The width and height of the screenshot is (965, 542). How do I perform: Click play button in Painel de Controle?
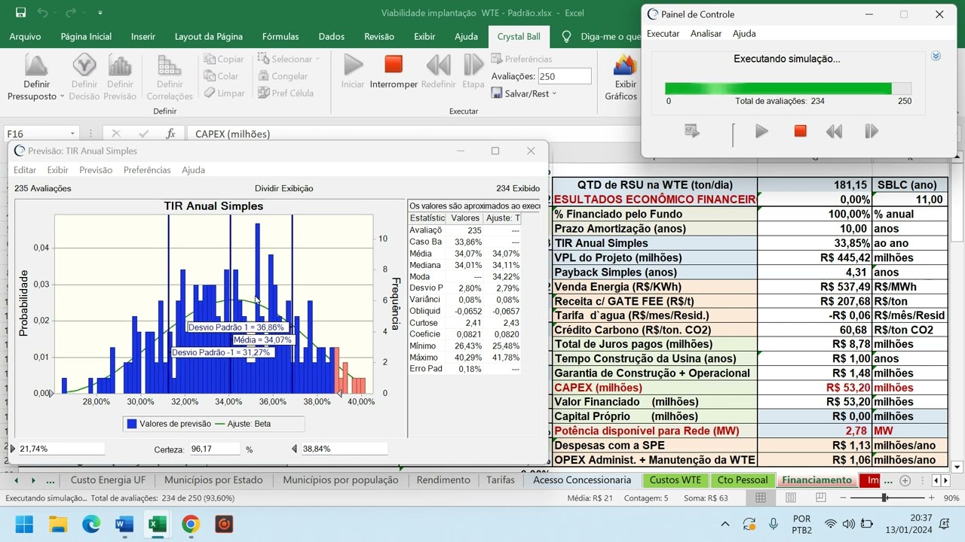click(761, 131)
